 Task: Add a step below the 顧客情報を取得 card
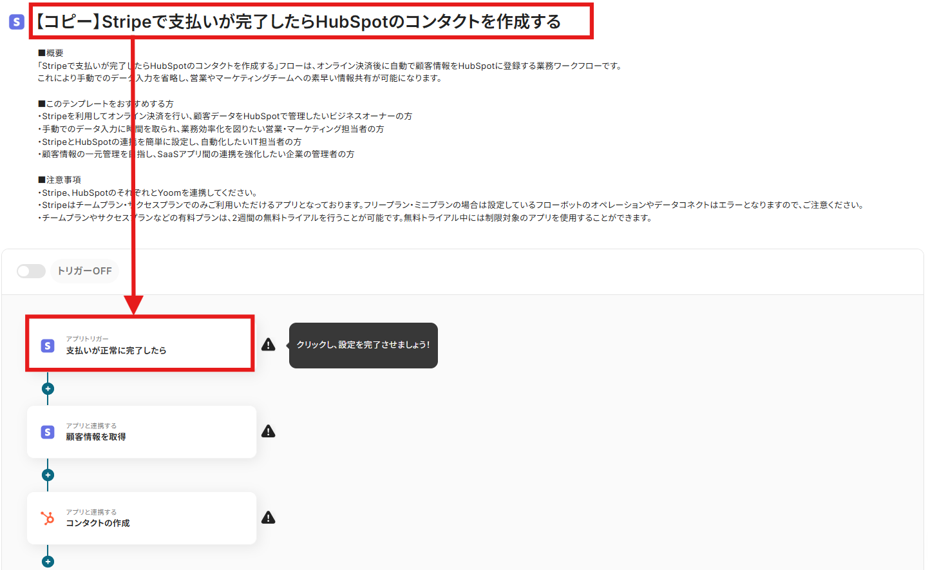click(48, 475)
